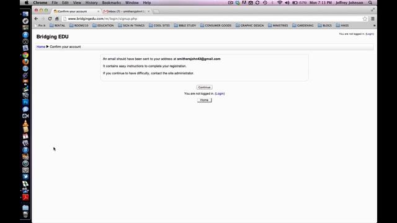Expand the ROOM210 bookmarks folder

(x=79, y=25)
